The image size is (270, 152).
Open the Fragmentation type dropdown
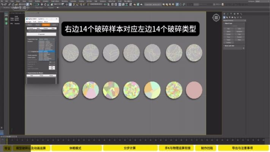coord(47,39)
